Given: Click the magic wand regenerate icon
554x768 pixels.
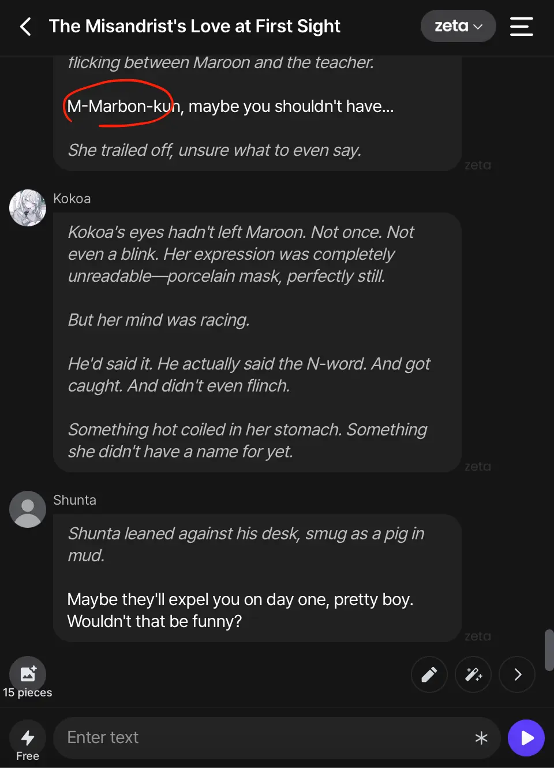Looking at the screenshot, I should (473, 674).
